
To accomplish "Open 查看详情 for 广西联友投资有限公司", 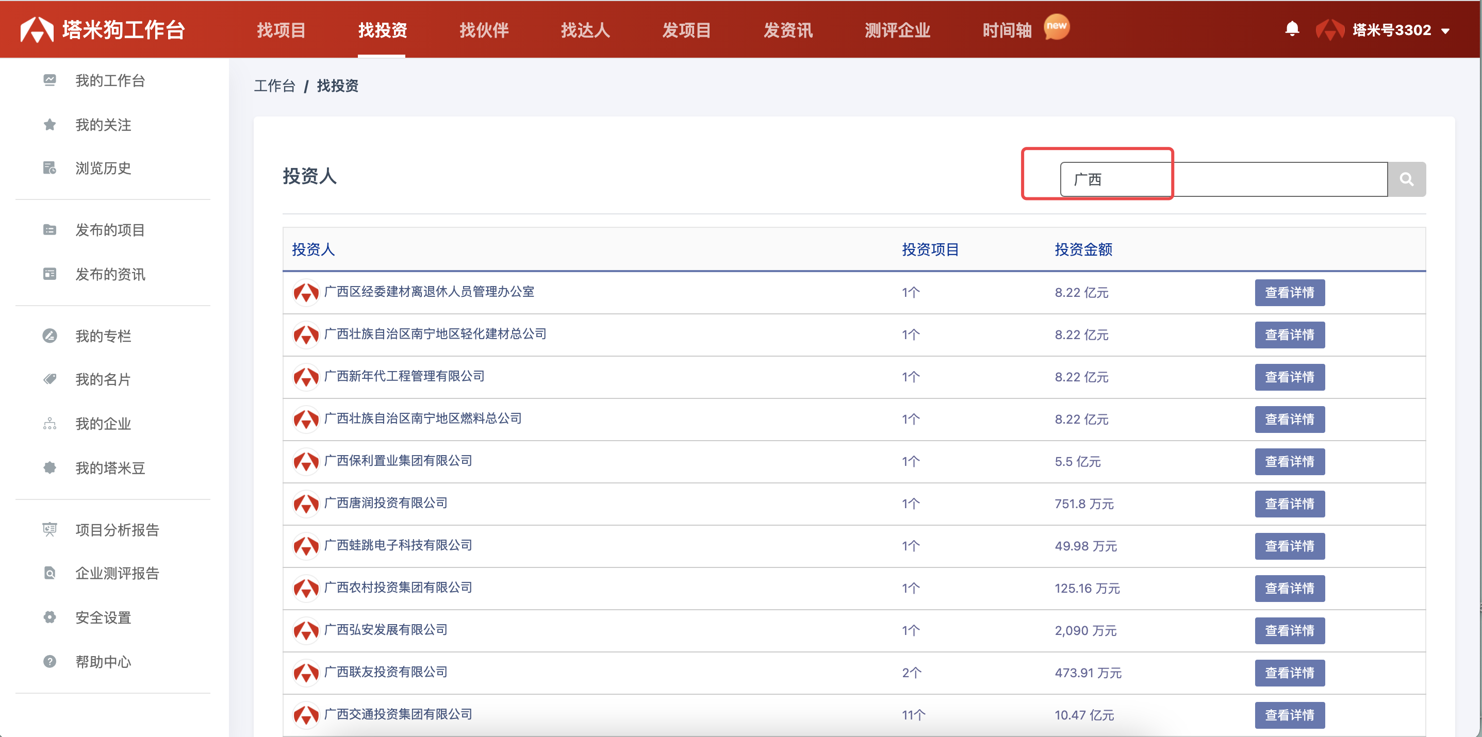I will (x=1289, y=673).
